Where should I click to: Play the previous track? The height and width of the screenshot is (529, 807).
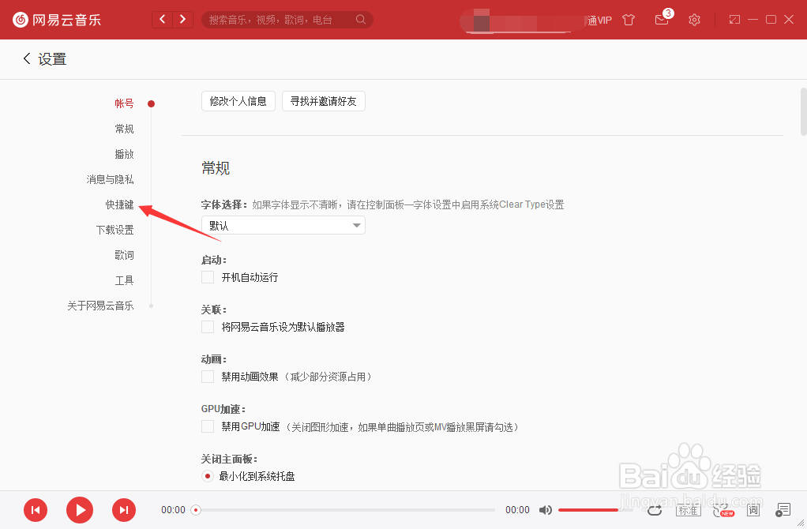(x=36, y=510)
